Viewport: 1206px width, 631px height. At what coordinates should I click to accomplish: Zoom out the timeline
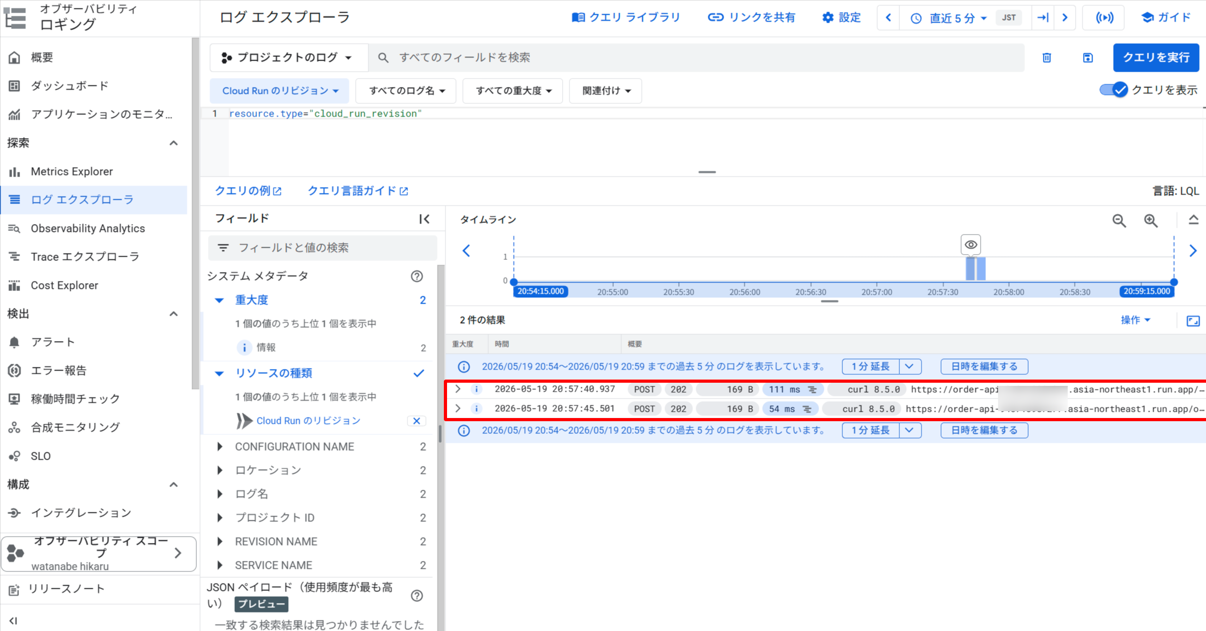(x=1119, y=220)
